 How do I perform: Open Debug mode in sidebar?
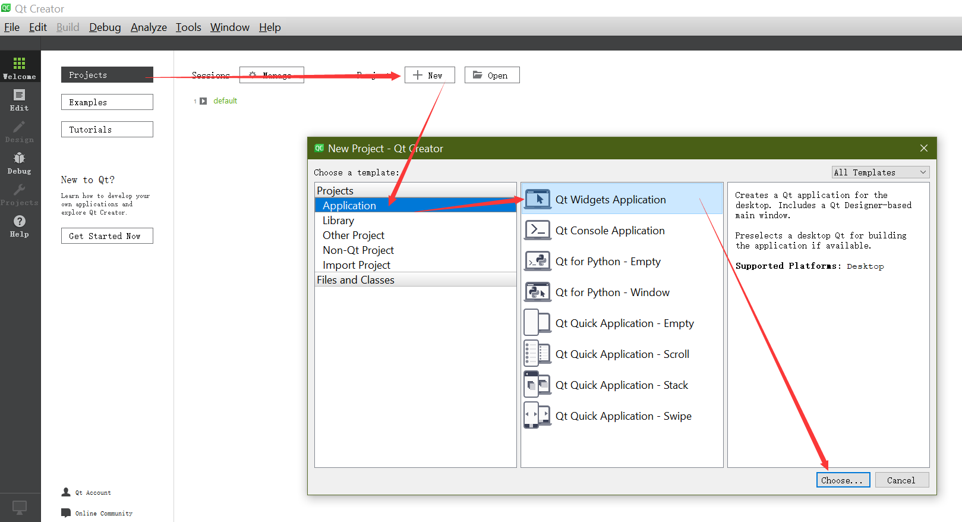coord(20,162)
